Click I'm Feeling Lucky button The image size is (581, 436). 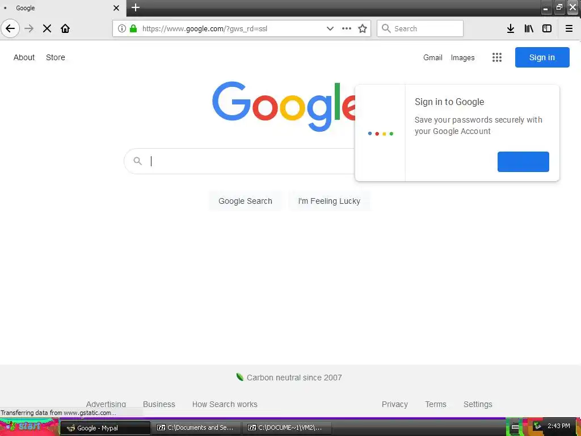(329, 201)
